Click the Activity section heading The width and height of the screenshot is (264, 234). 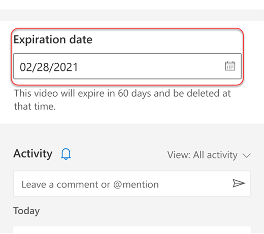pos(33,154)
